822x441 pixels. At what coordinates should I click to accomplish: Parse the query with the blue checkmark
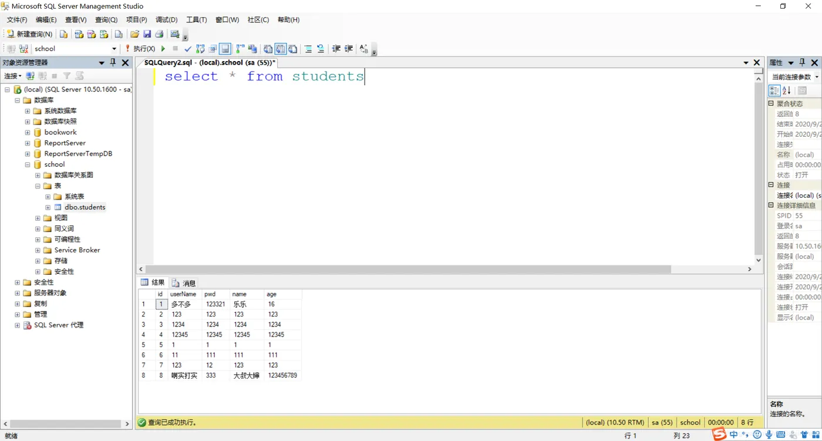coord(188,49)
